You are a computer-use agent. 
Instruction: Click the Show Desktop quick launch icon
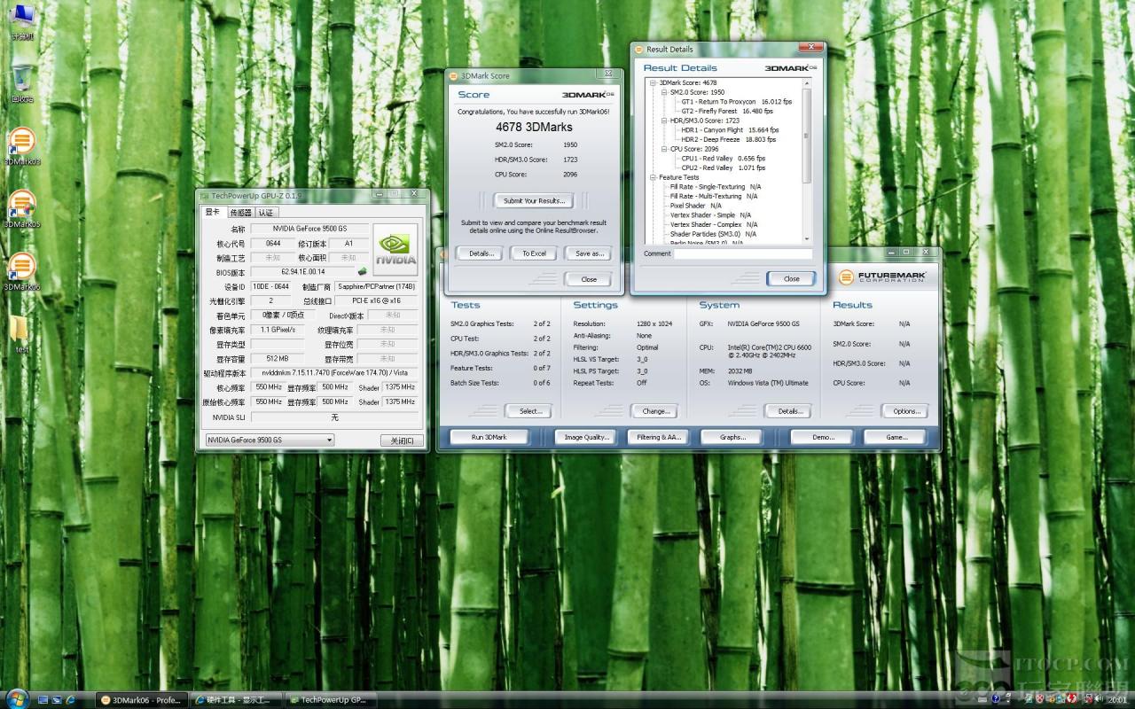42,700
